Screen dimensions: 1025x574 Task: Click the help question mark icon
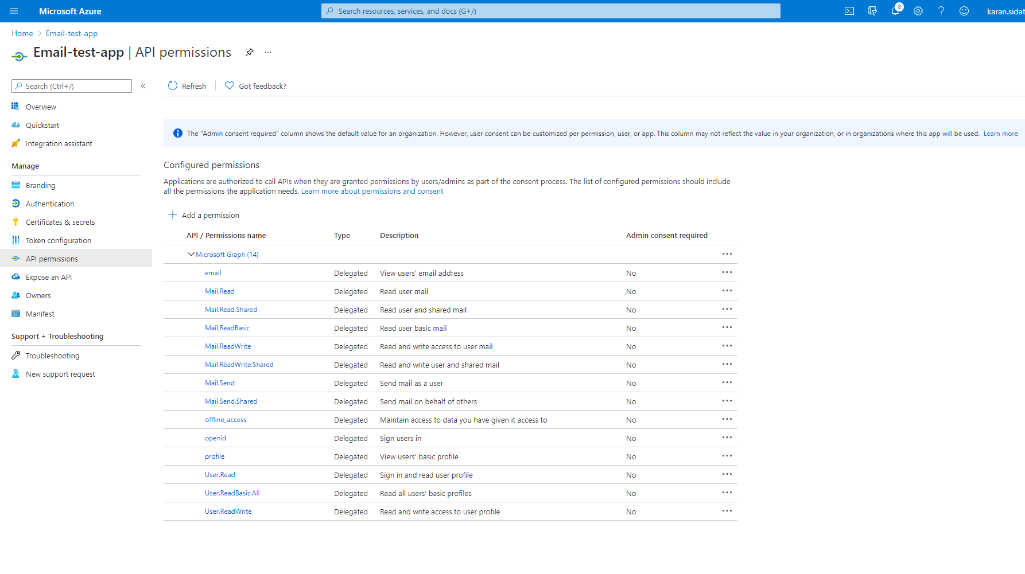[941, 11]
